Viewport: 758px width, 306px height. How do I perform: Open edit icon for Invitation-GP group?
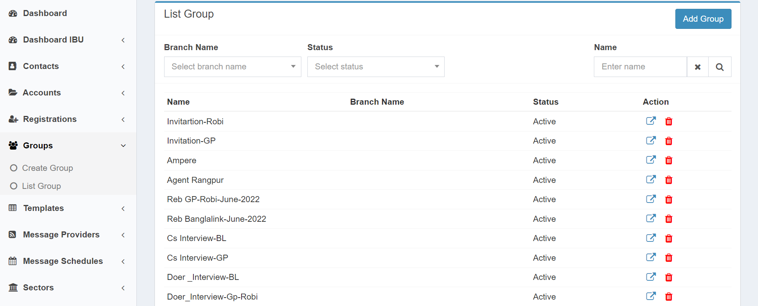click(x=651, y=140)
